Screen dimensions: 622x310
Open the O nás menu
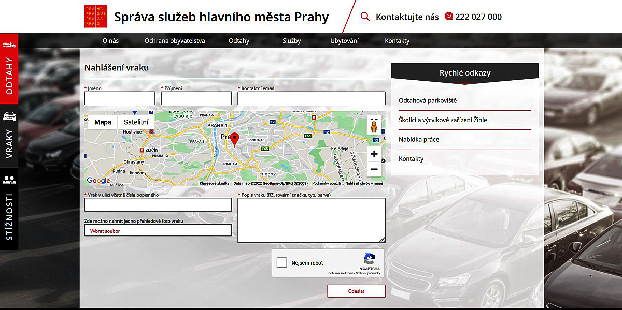[110, 41]
